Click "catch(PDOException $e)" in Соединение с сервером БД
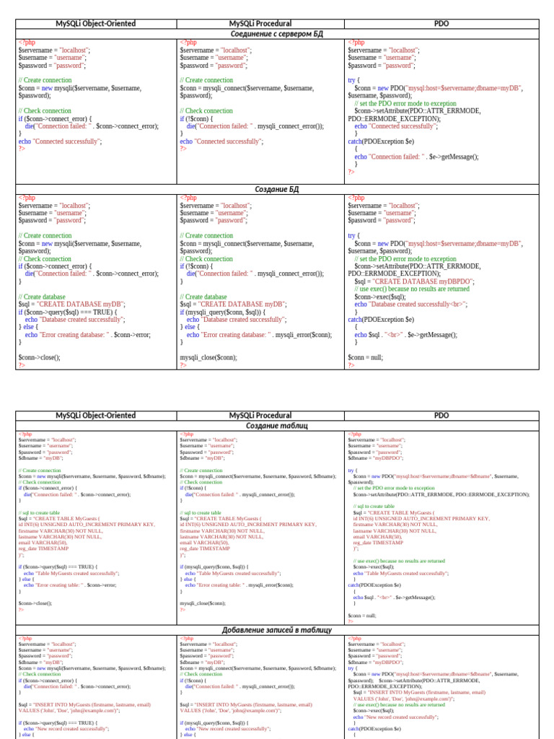 pos(381,141)
